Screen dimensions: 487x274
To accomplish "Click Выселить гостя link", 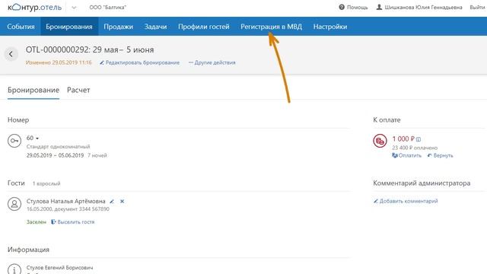I will [x=73, y=221].
